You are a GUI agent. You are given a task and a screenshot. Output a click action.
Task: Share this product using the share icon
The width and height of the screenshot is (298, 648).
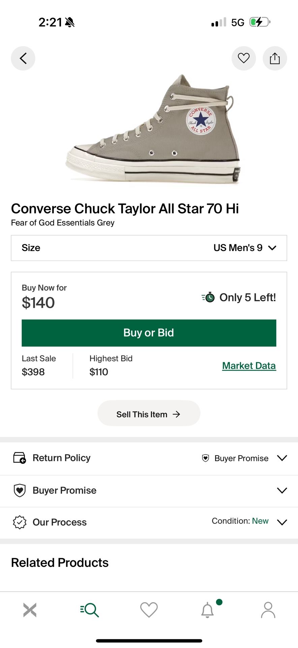pos(275,58)
